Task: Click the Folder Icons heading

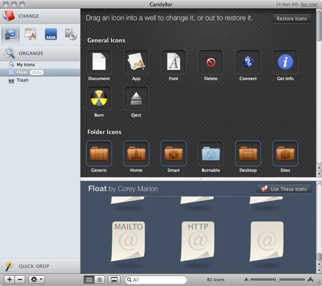Action: [104, 132]
